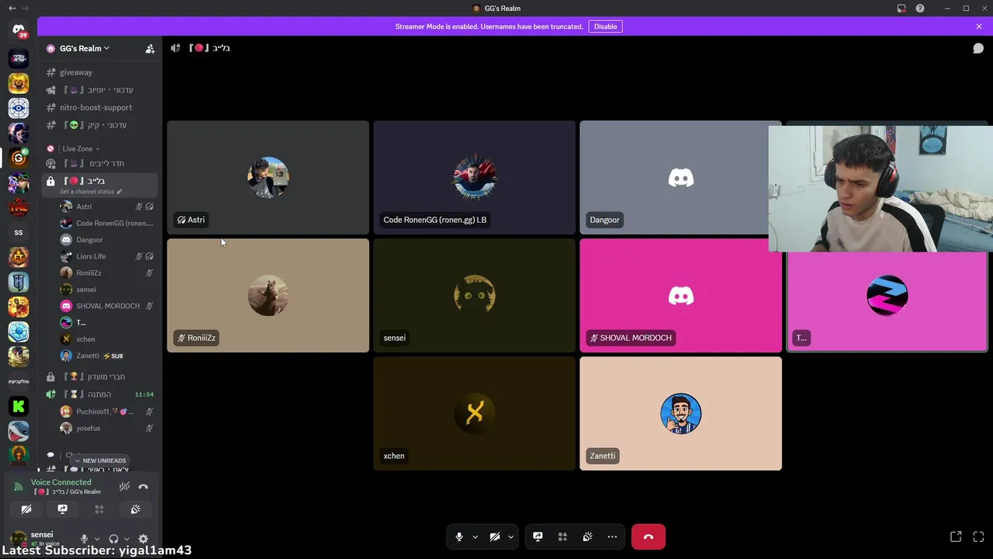Click the speaker icon in the channel header
993x559 pixels.
175,48
